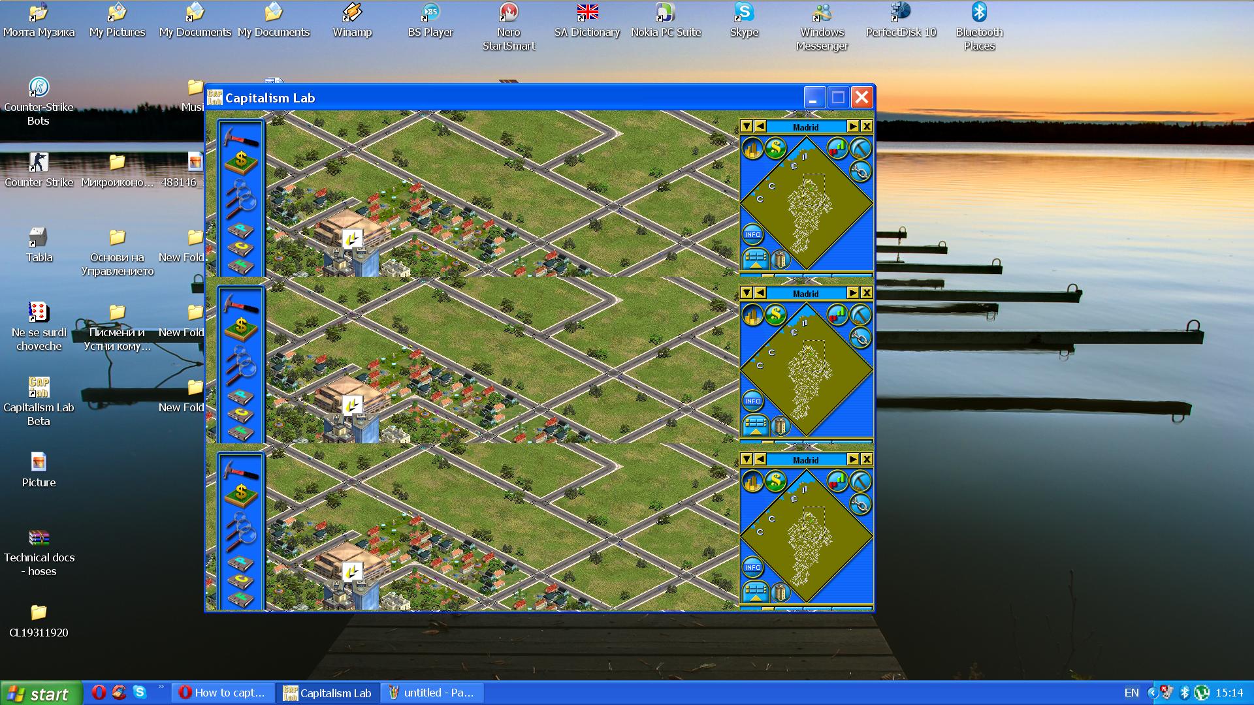Expand the down-arrow menu on topmost Madrid header
Image resolution: width=1254 pixels, height=705 pixels.
pyautogui.click(x=747, y=127)
